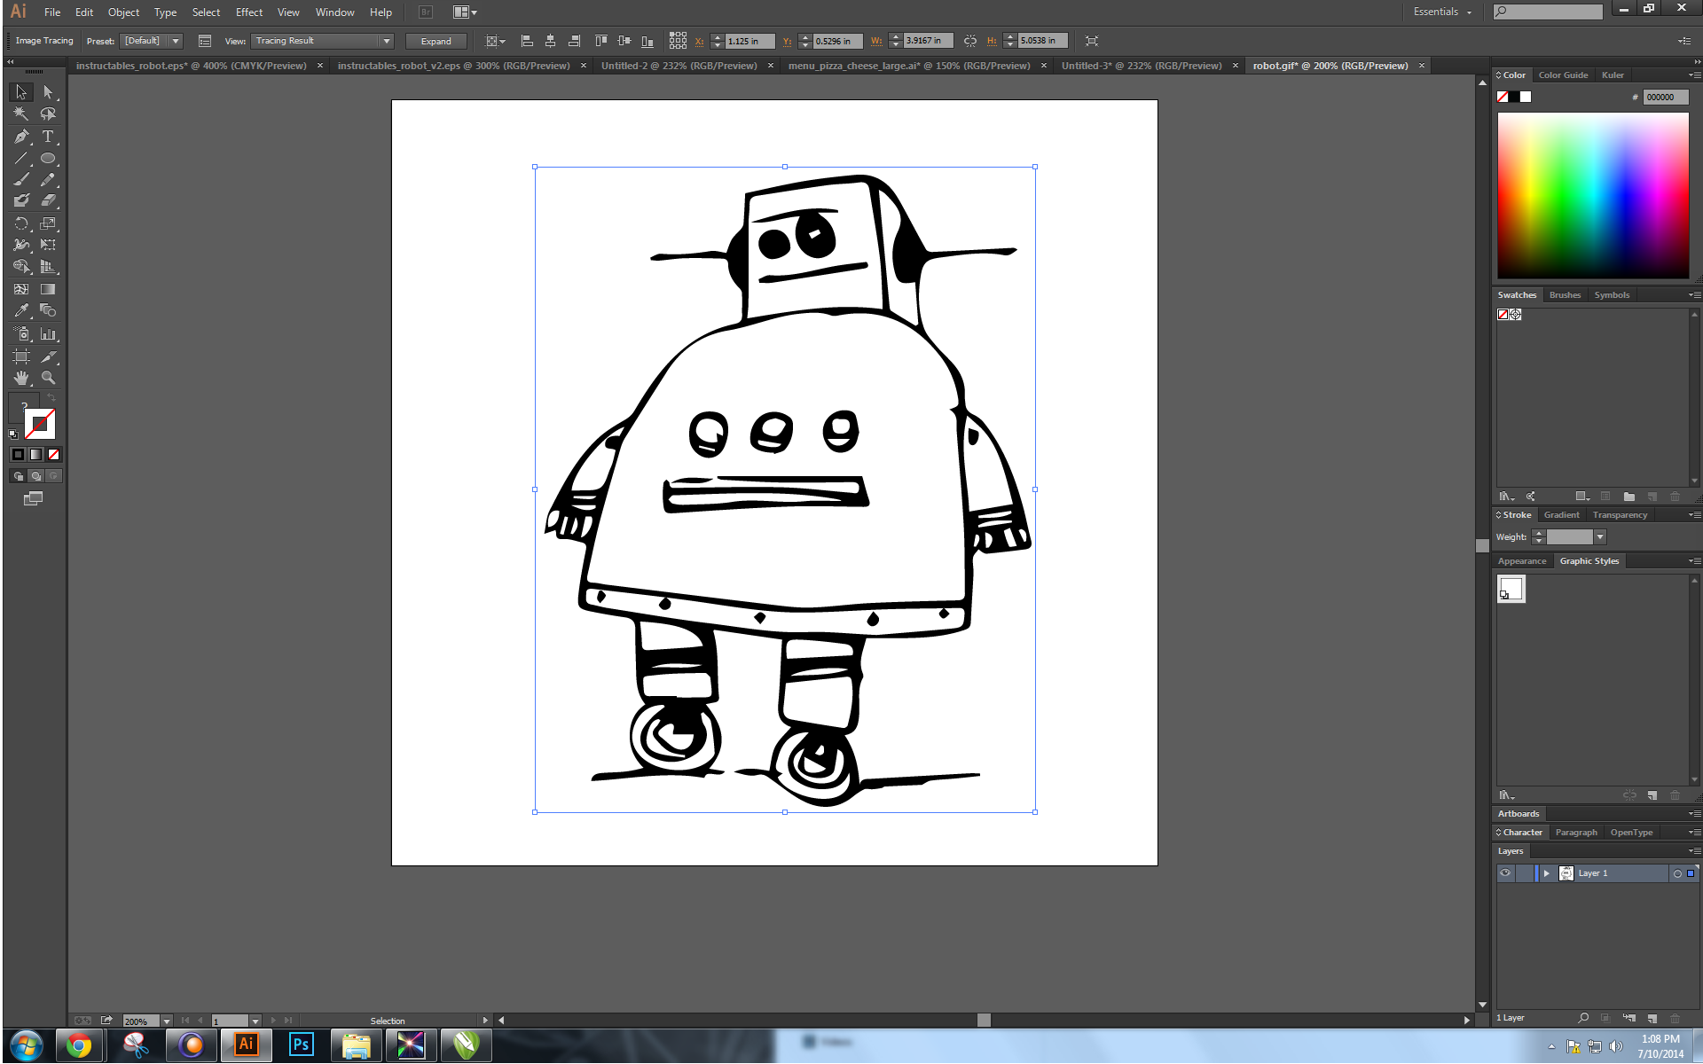Open the Stroke Weight dropdown arrow
This screenshot has height=1064, width=1703.
coord(1599,537)
